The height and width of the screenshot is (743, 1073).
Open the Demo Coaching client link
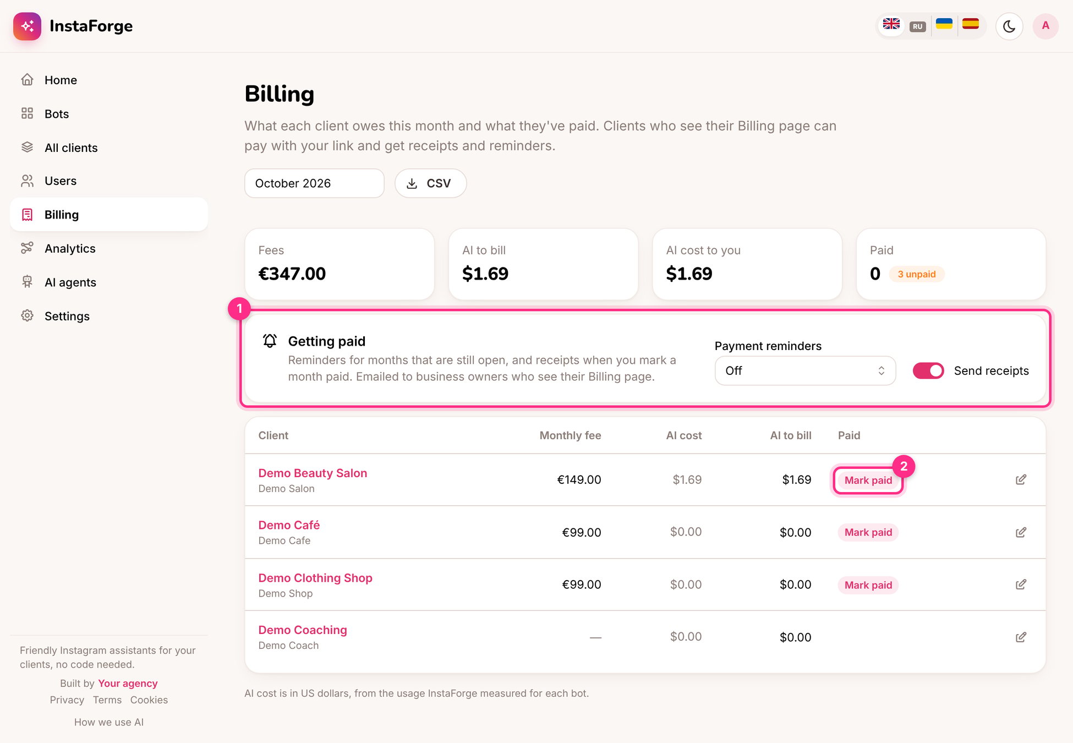pos(303,630)
